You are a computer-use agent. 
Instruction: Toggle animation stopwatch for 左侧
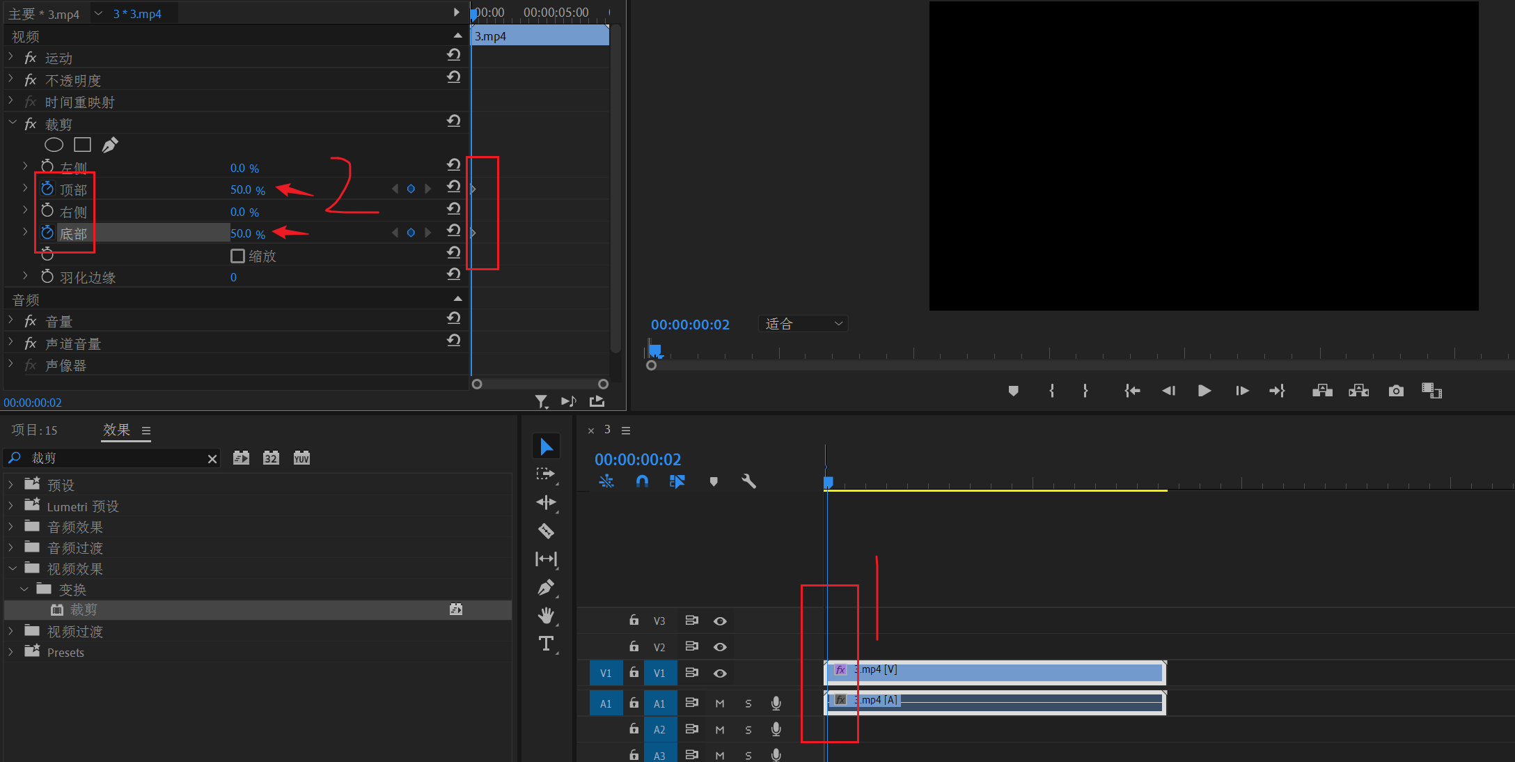(47, 166)
